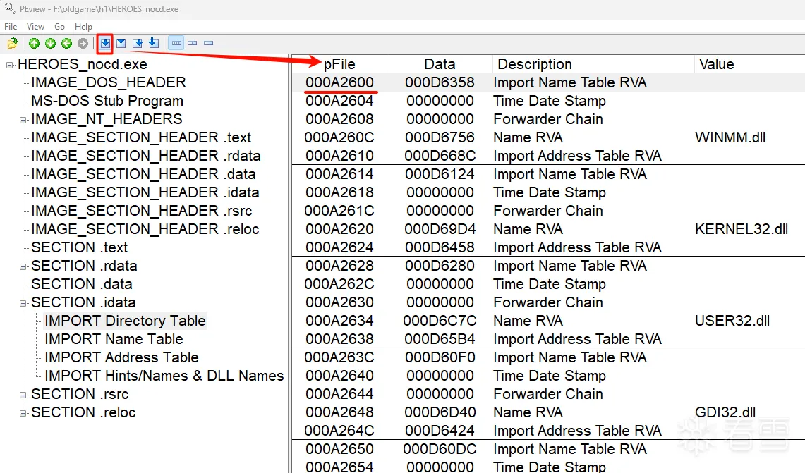Image resolution: width=805 pixels, height=473 pixels.
Task: Click the Open file folder icon
Action: point(12,44)
